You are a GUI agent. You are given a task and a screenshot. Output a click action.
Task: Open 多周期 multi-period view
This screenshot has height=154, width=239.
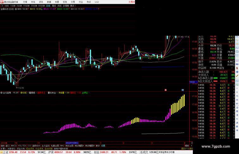pos(66,6)
